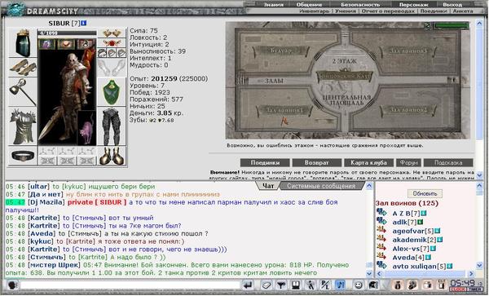Clear chat with the eraser icon
Screen dimensions: 489x296
(x=266, y=285)
